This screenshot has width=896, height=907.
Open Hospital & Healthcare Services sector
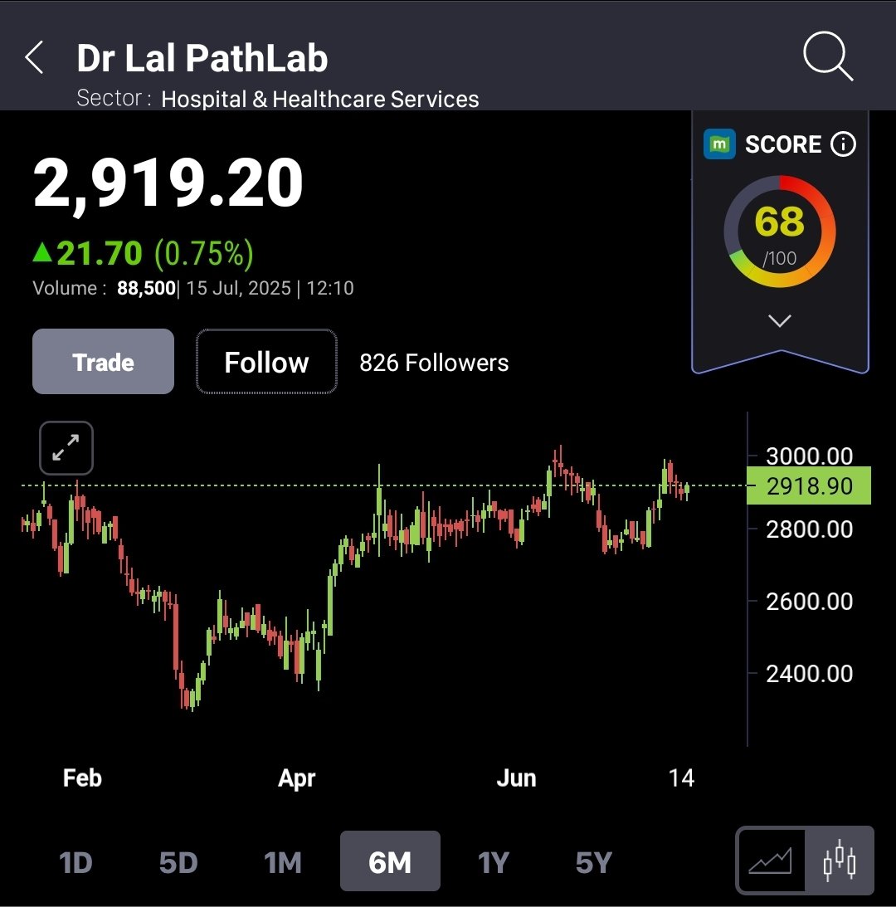pyautogui.click(x=320, y=99)
